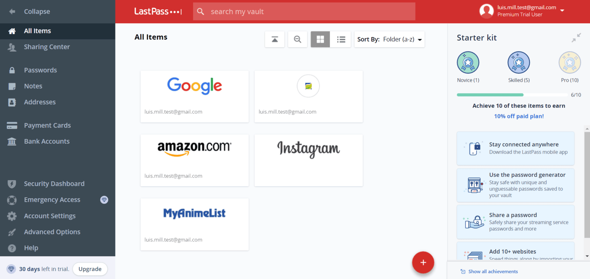Screen dimensions: 590x279
Task: Open Share a password card
Action: (515, 222)
